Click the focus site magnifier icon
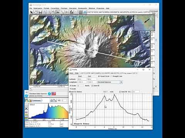 click(x=54, y=12)
